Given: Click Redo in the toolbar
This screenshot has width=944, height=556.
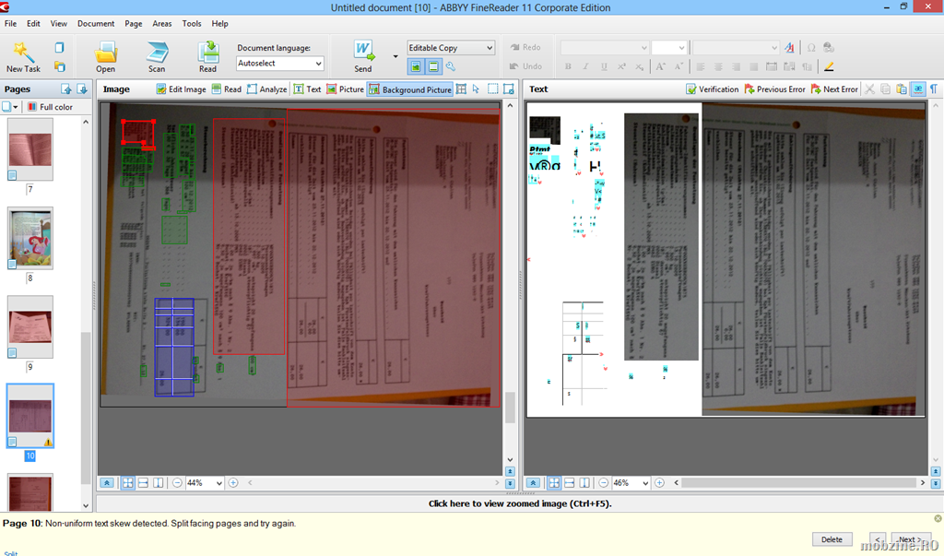Looking at the screenshot, I should (x=525, y=47).
